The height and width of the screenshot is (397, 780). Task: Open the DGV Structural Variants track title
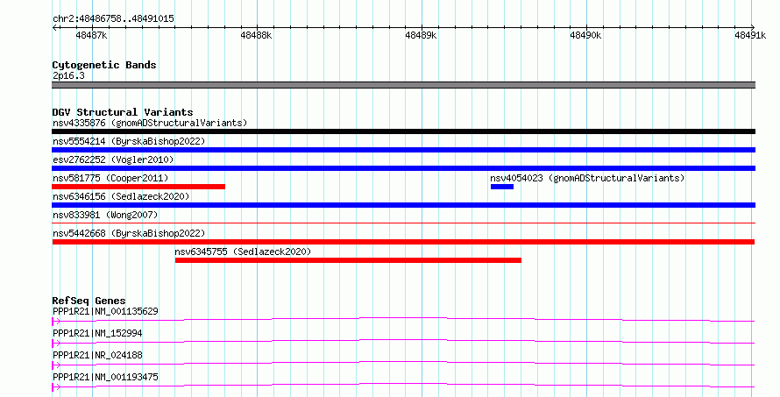[123, 112]
